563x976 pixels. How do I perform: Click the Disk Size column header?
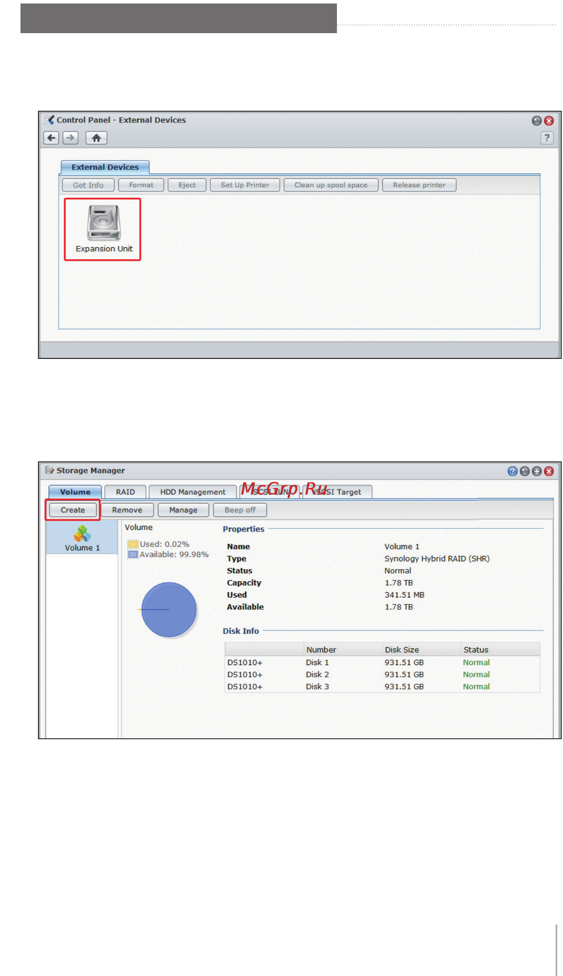pos(422,650)
